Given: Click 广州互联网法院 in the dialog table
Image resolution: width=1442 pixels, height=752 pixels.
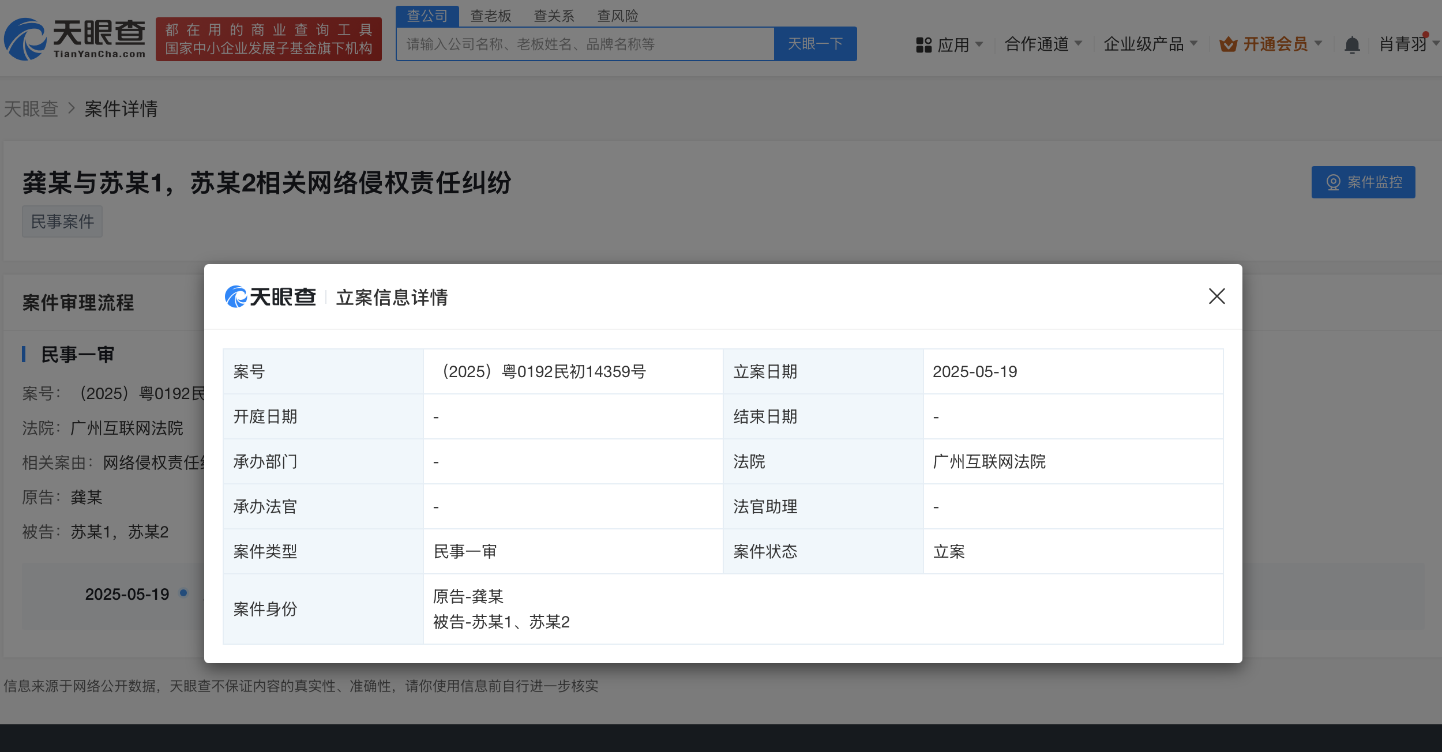Looking at the screenshot, I should tap(989, 461).
